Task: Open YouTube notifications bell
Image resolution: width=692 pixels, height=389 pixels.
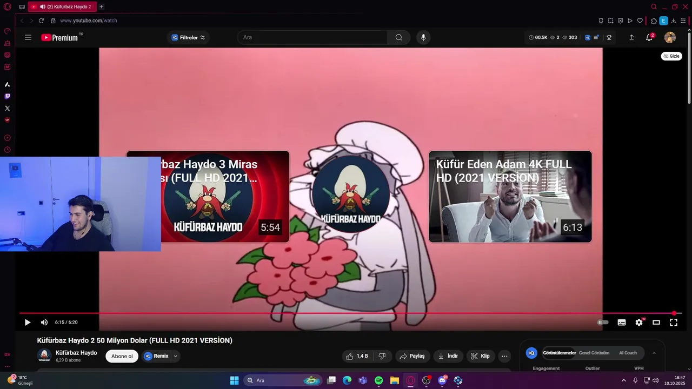Action: (x=649, y=37)
